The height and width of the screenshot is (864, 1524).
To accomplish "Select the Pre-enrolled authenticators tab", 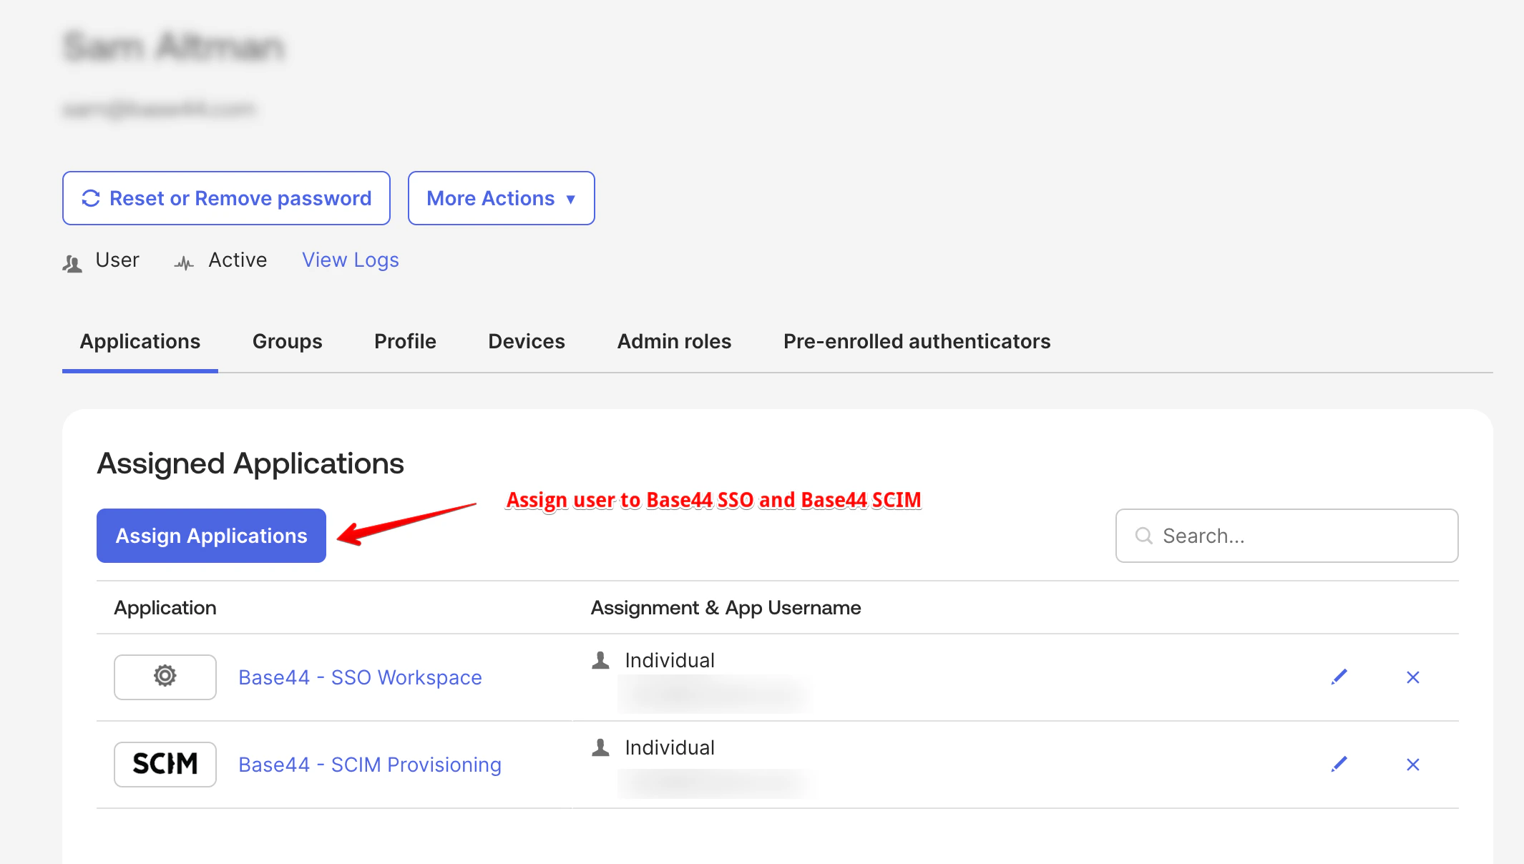I will 917,341.
